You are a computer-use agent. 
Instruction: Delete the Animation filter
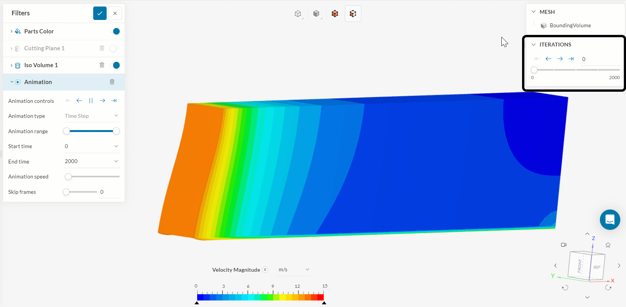click(x=112, y=82)
